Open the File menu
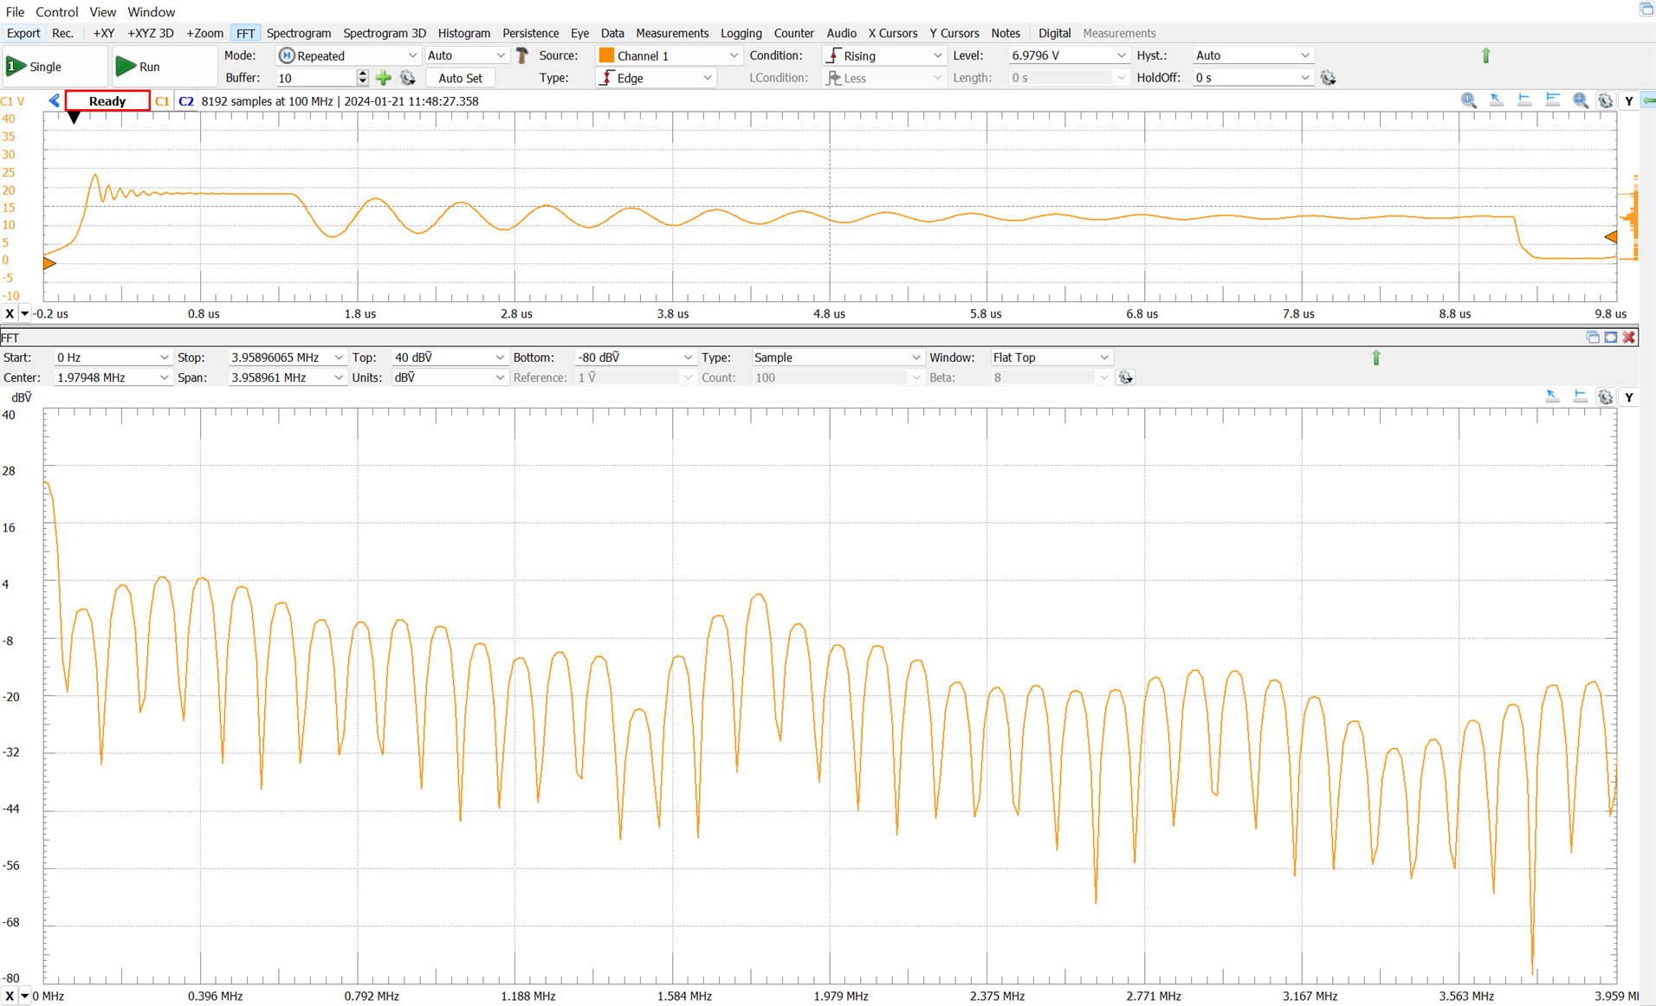This screenshot has width=1656, height=1006. click(x=15, y=11)
